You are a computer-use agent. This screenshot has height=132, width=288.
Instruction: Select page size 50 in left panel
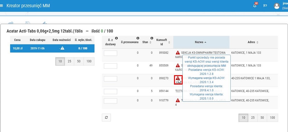click(x=79, y=61)
